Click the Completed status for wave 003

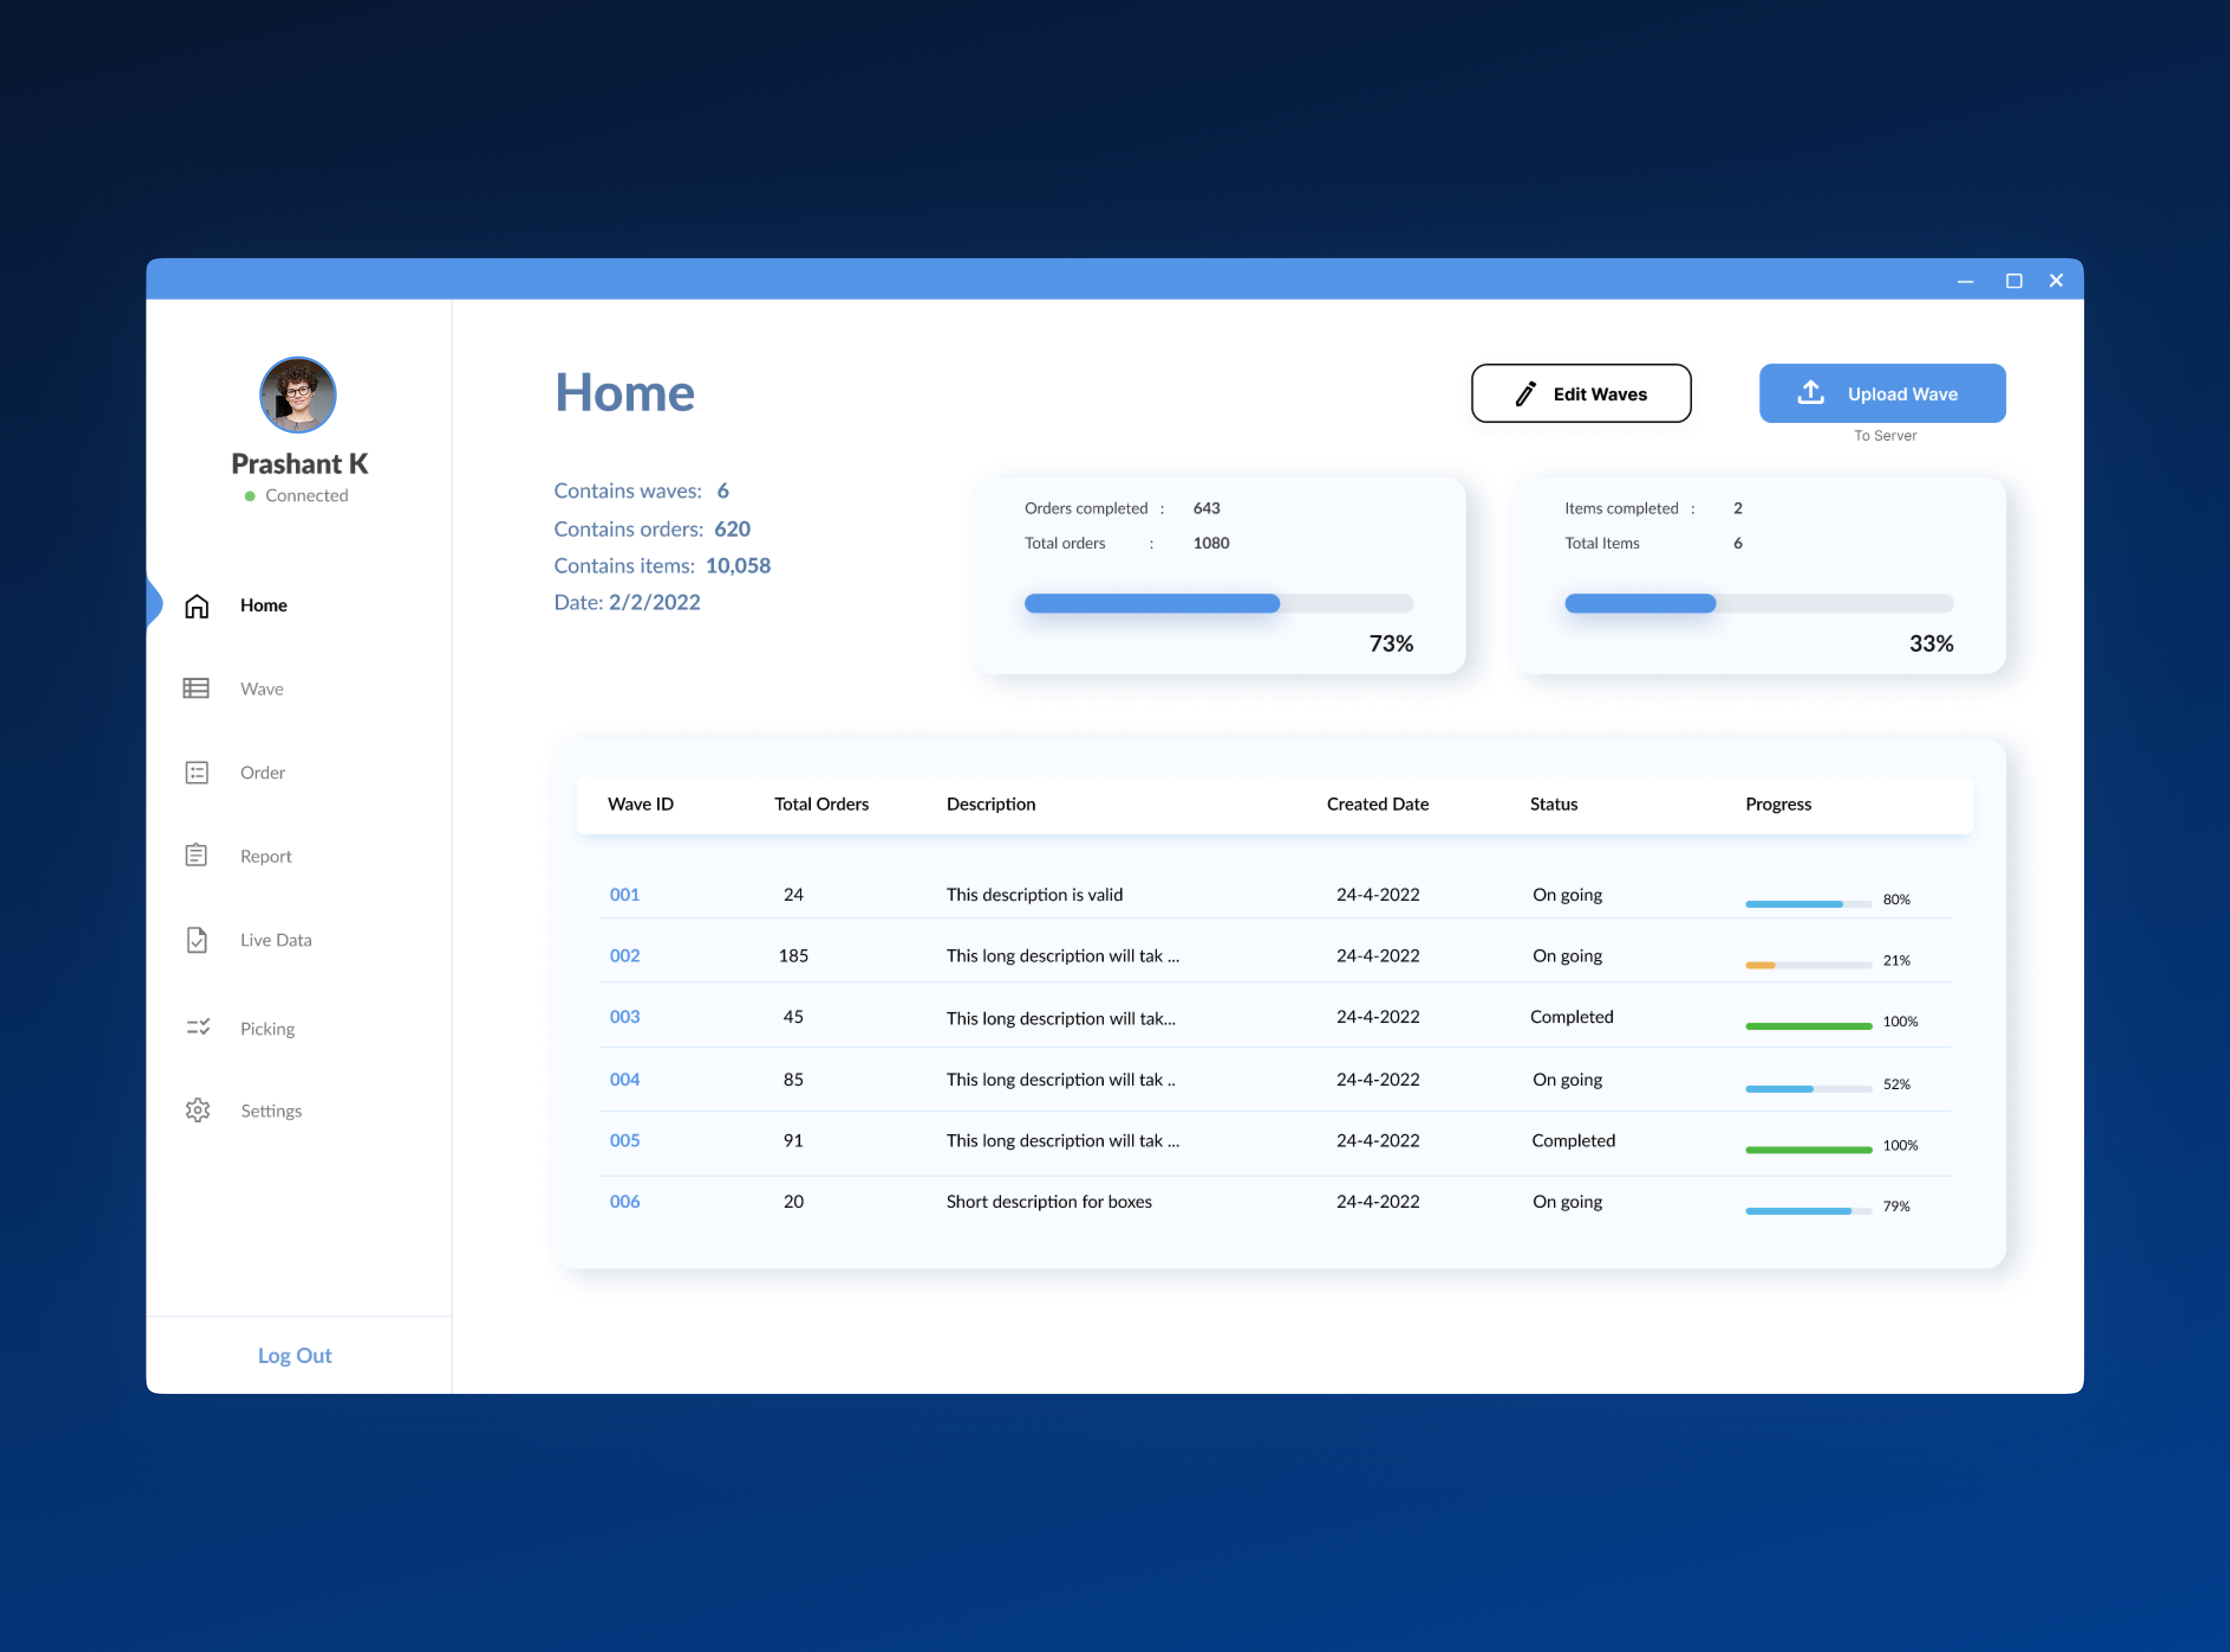[x=1572, y=1017]
